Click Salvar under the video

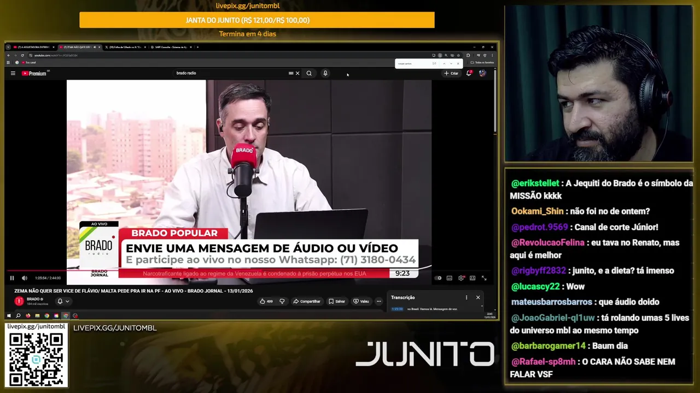pos(337,301)
